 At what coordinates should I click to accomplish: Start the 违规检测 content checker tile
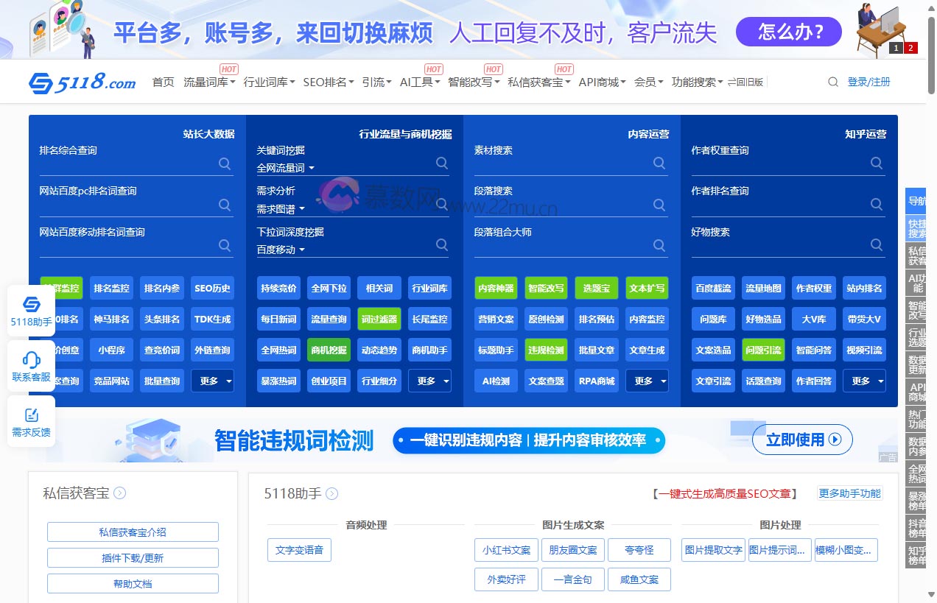click(546, 350)
